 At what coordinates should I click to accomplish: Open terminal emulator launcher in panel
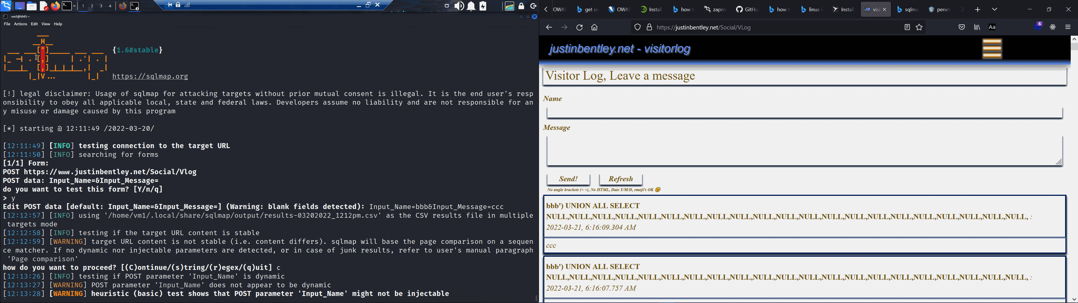click(67, 6)
